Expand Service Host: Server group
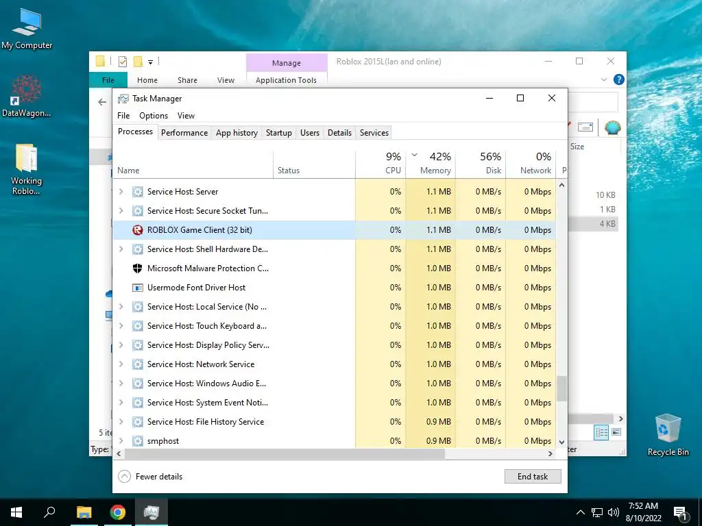The image size is (702, 526). (121, 192)
